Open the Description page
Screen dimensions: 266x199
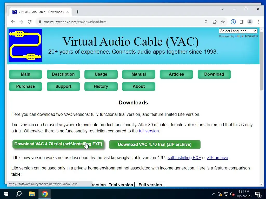tap(63, 74)
